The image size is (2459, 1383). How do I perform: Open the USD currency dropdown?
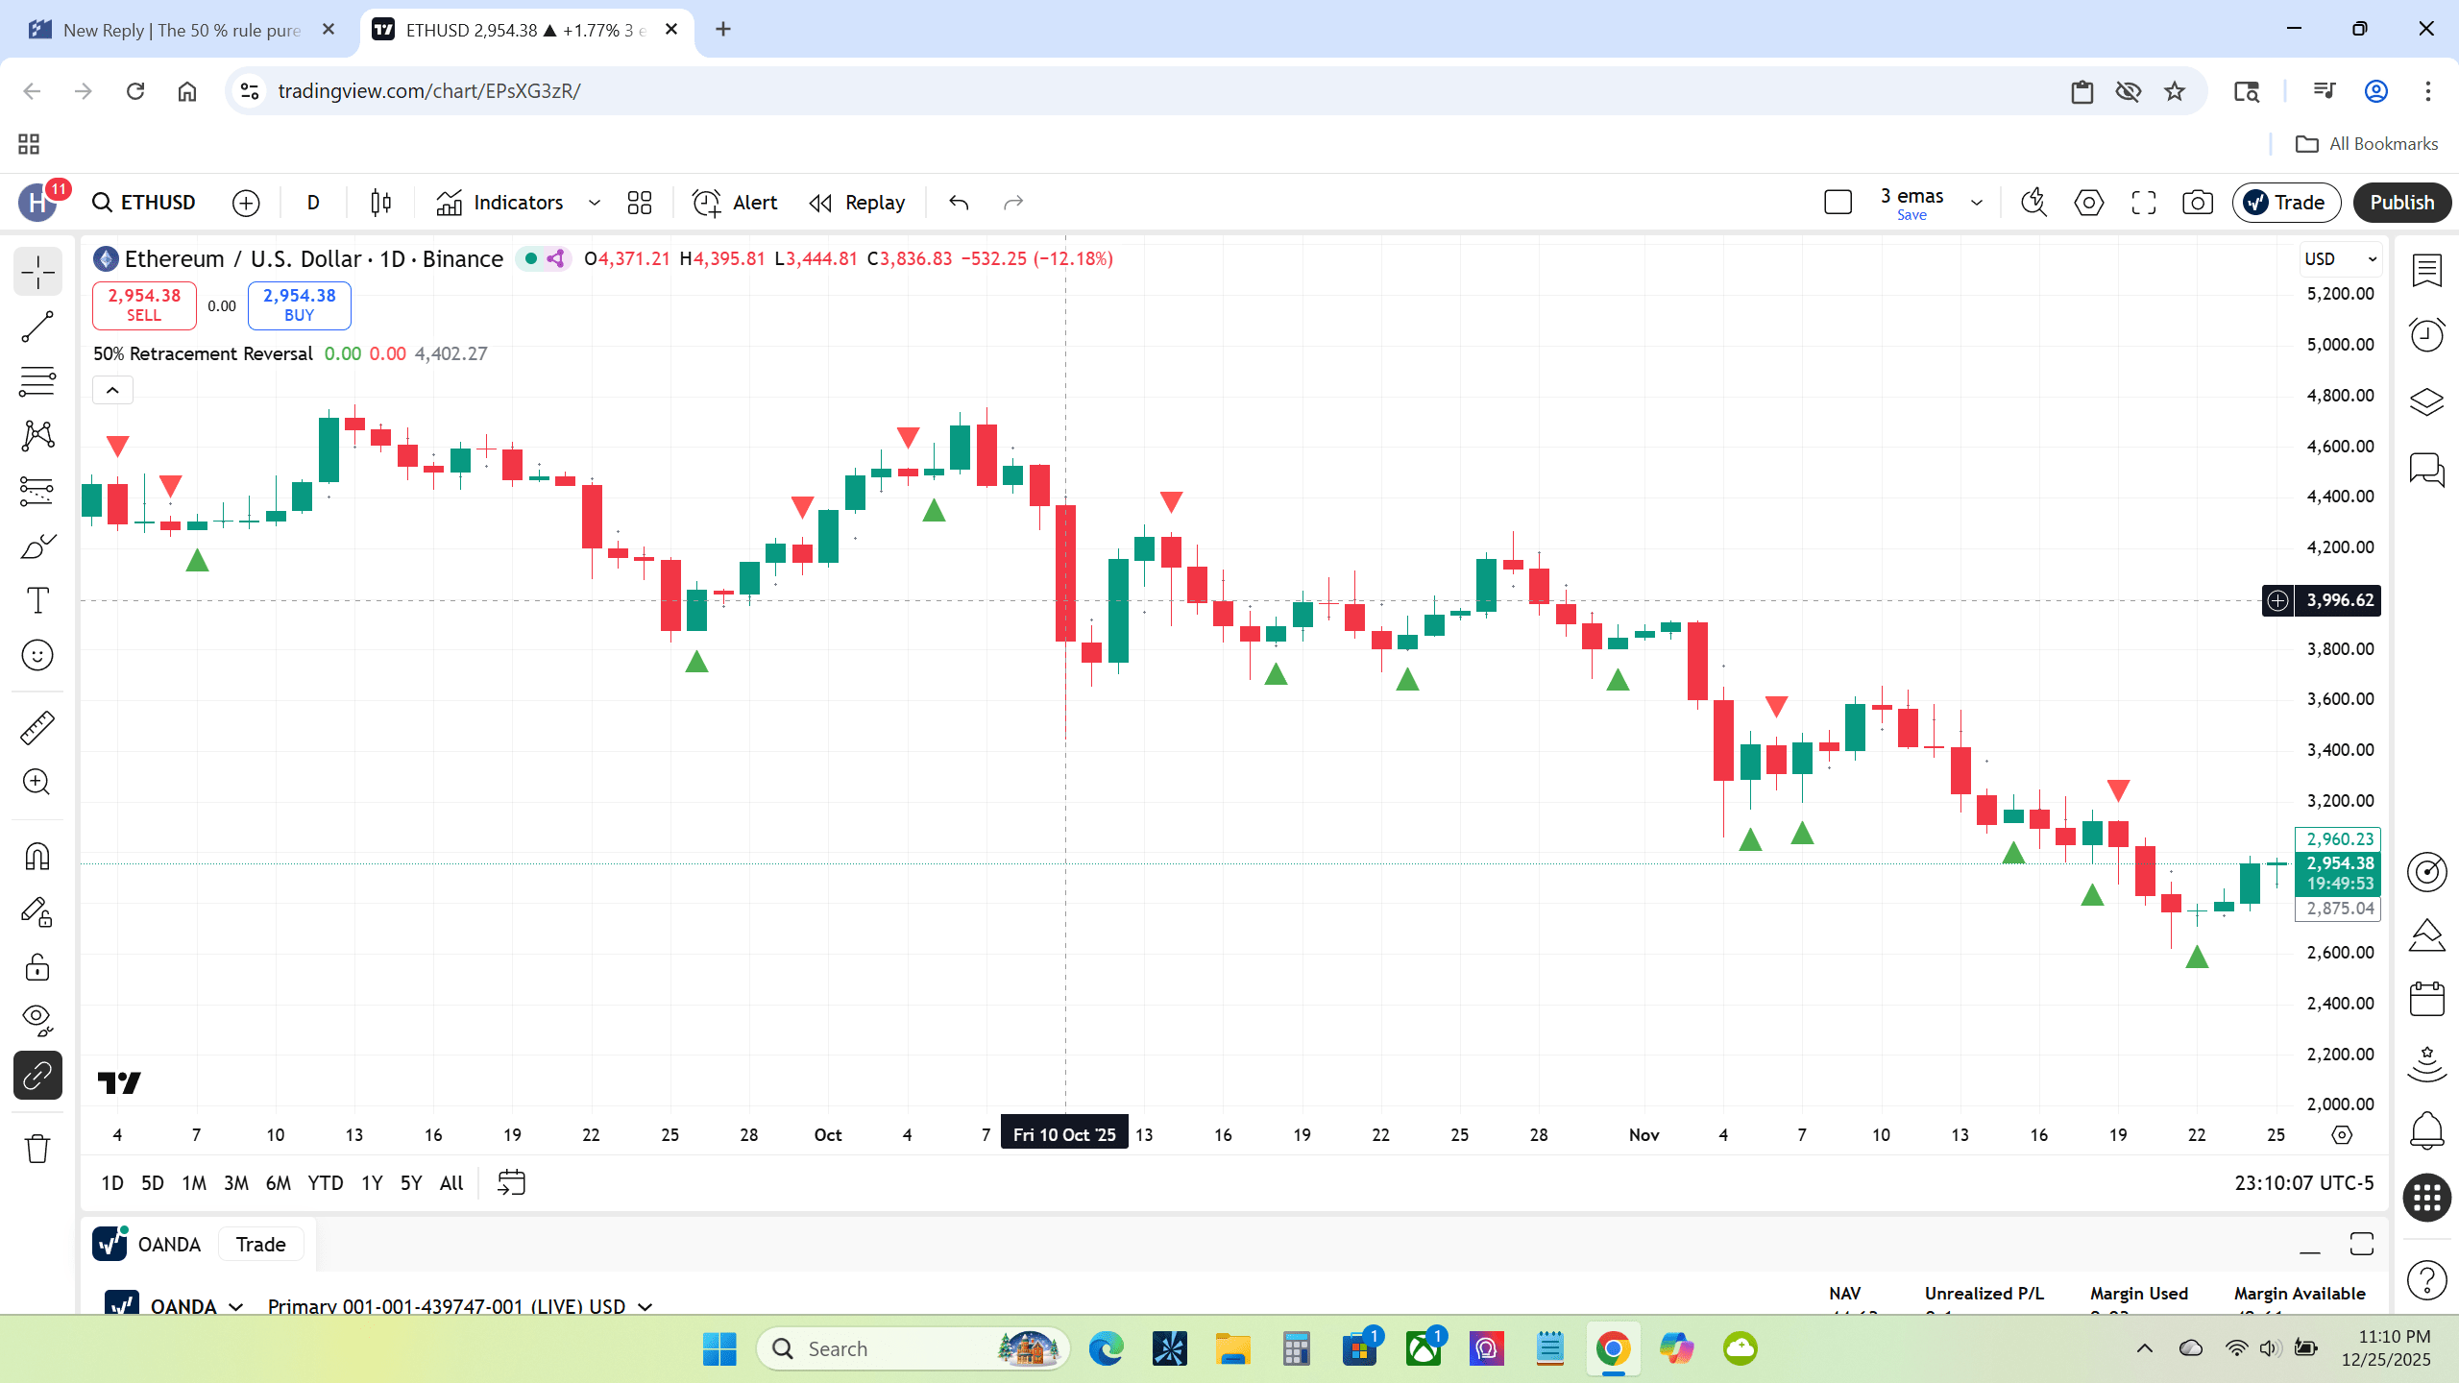[2341, 258]
